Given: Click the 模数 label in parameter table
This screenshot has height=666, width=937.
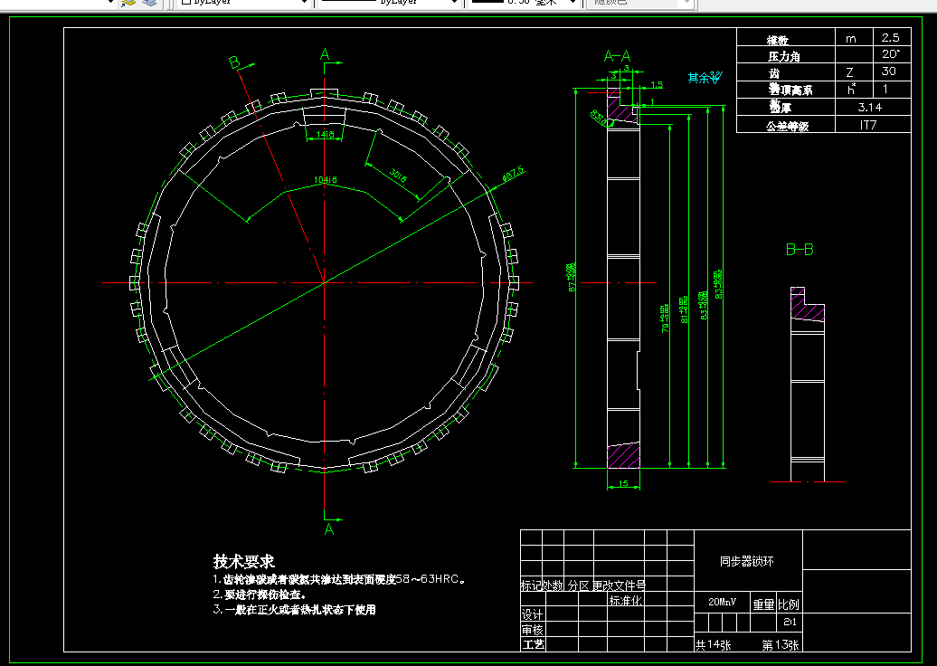Looking at the screenshot, I should [x=778, y=40].
